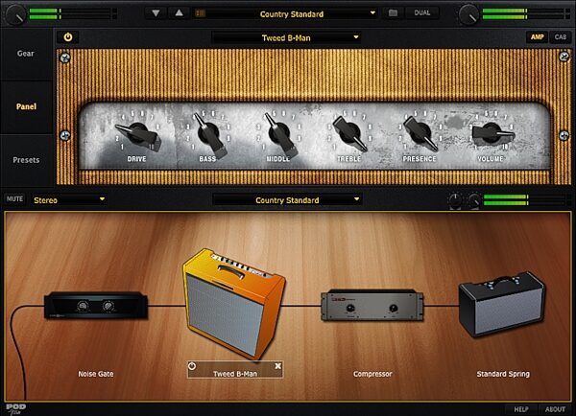Click the BASS knob
This screenshot has height=416, width=576.
tap(208, 134)
